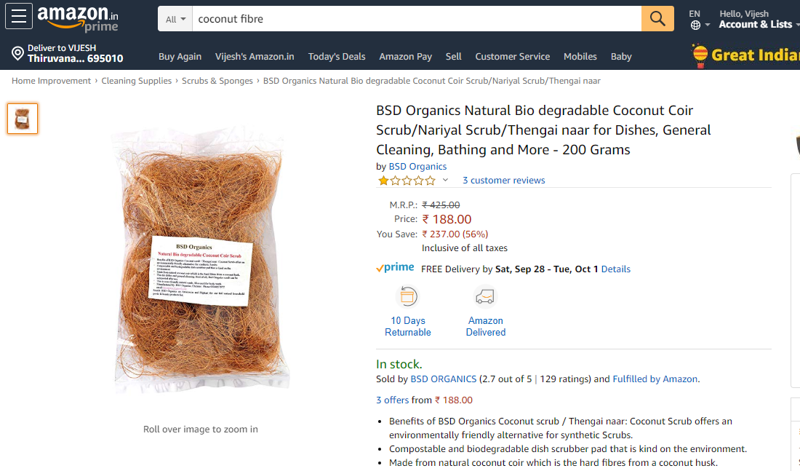The width and height of the screenshot is (800, 471).
Task: Expand the star rating breakdown chevron
Action: click(445, 180)
